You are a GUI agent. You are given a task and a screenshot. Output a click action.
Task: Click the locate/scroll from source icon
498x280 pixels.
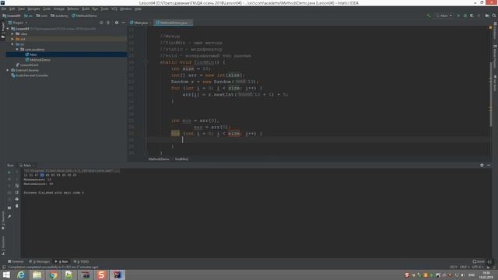tap(101, 23)
